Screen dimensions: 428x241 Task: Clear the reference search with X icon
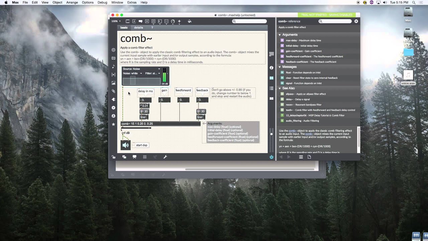[x=356, y=21]
